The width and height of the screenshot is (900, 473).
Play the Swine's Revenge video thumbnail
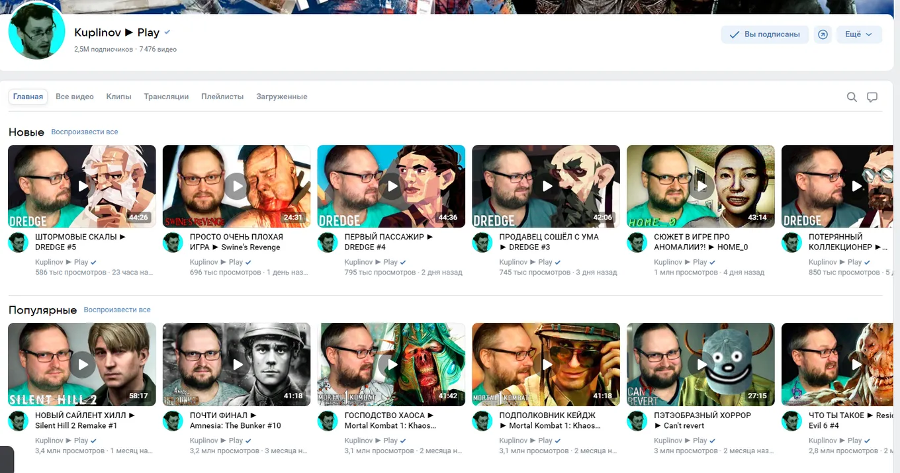tap(237, 187)
